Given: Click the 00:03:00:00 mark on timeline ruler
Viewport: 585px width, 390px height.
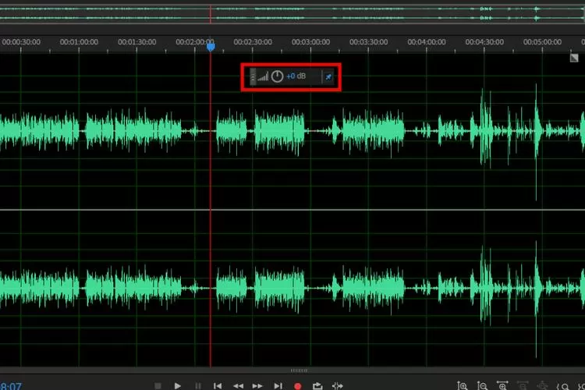Looking at the screenshot, I should click(x=310, y=42).
